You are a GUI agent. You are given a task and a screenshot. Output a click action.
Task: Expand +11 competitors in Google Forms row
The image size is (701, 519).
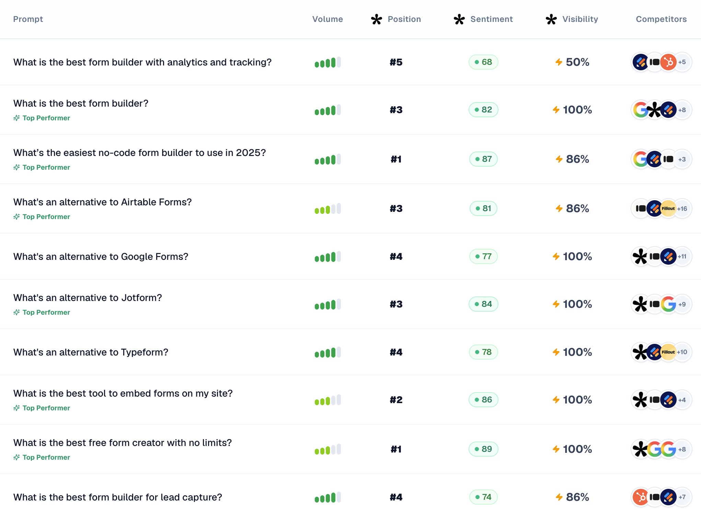coord(682,256)
